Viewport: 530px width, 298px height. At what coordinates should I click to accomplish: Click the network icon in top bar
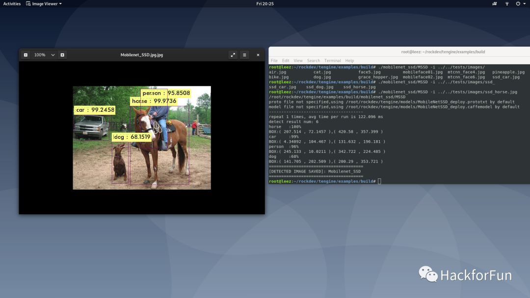[x=506, y=4]
